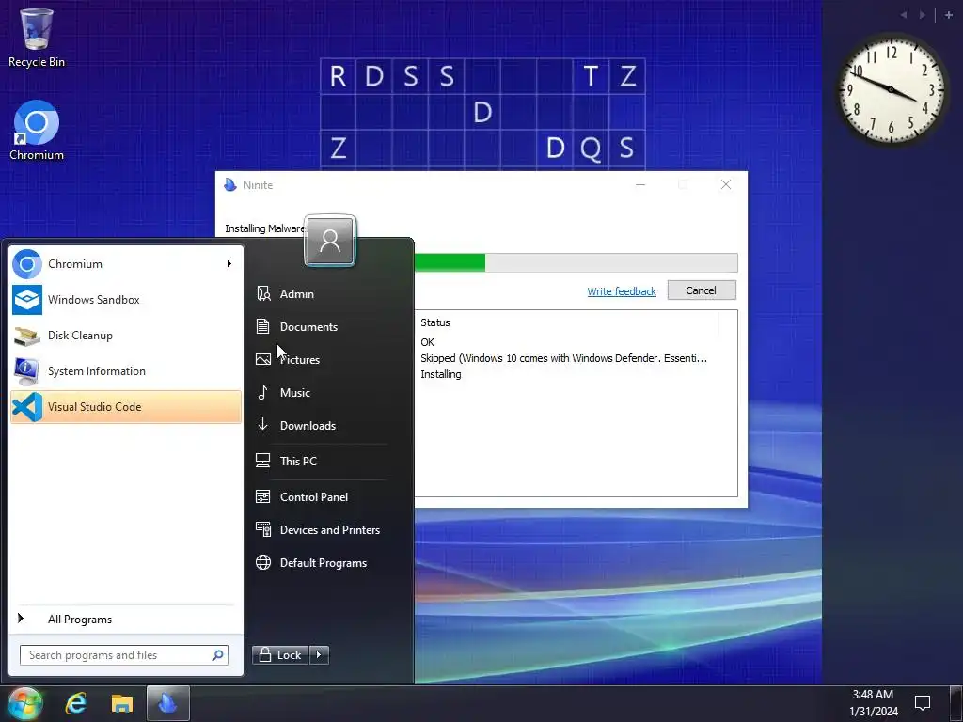The height and width of the screenshot is (722, 963).
Task: Select the Skipped Windows Defender status row
Action: click(564, 358)
